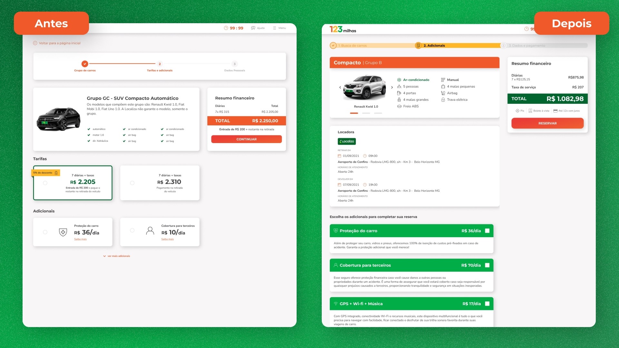Click the back arrow beside Voltar
This screenshot has height=348, width=619.
(x=35, y=43)
